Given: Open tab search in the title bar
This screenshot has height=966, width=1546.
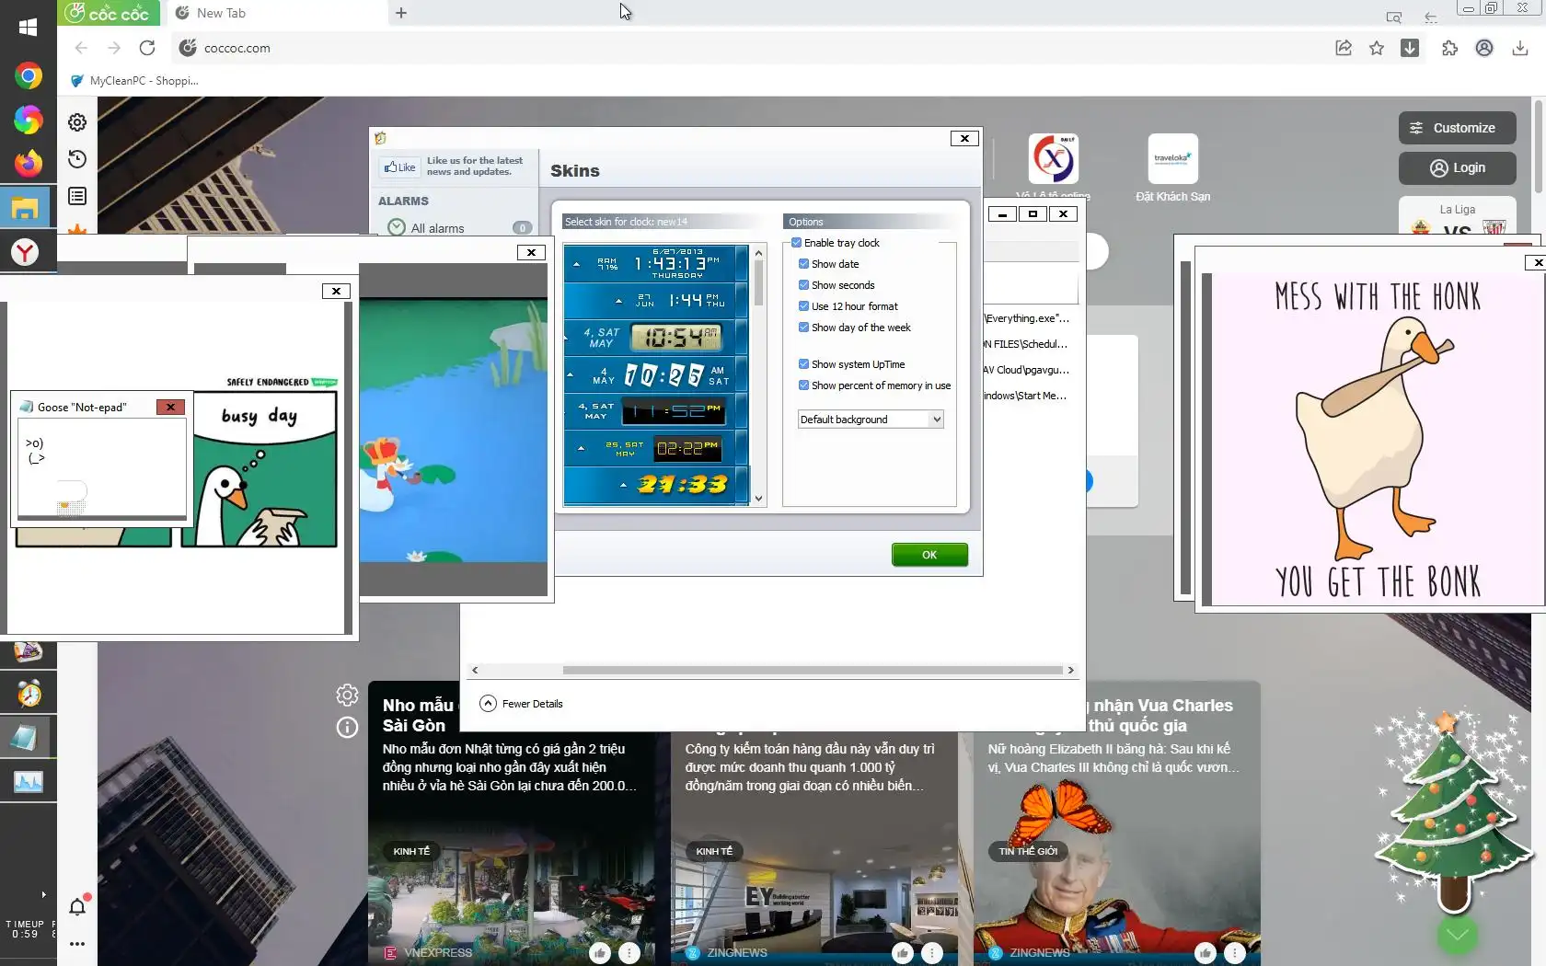Looking at the screenshot, I should click(x=1394, y=17).
